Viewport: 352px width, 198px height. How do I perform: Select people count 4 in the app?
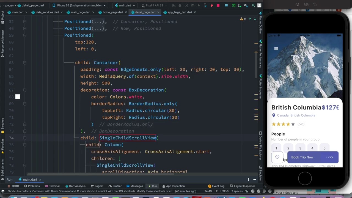point(312,148)
